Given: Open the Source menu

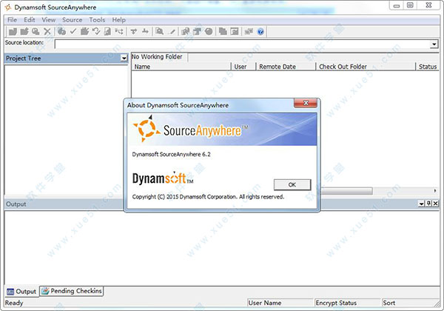Looking at the screenshot, I should pyautogui.click(x=73, y=20).
